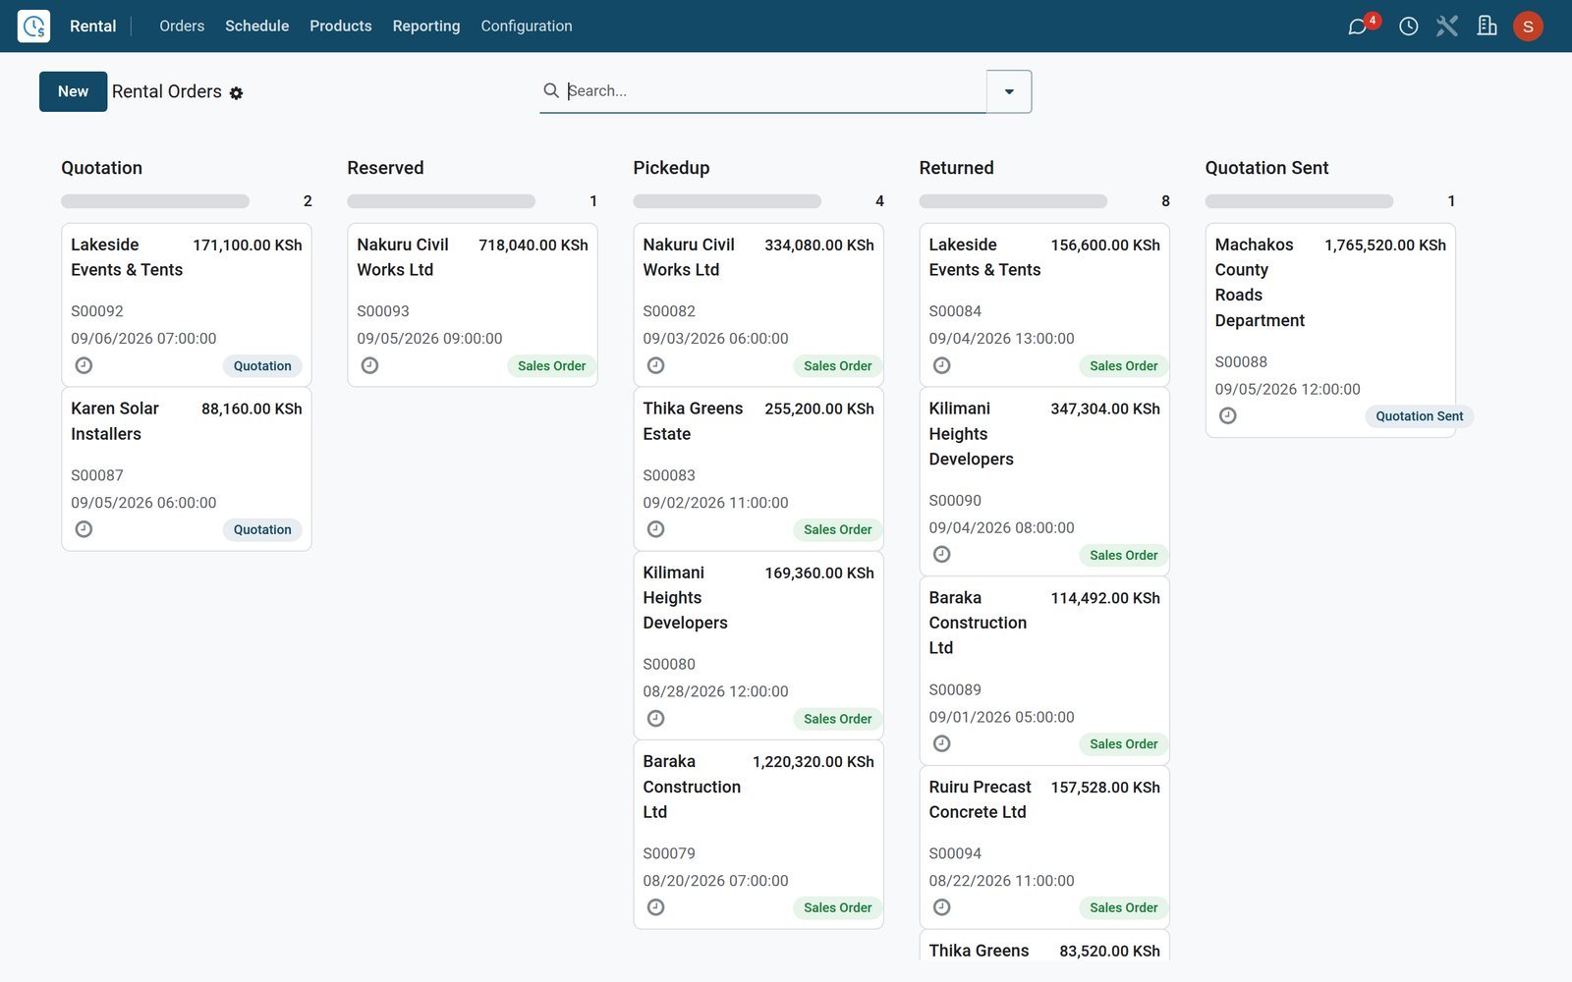This screenshot has height=982, width=1572.
Task: Open the Reporting menu
Action: [x=426, y=27]
